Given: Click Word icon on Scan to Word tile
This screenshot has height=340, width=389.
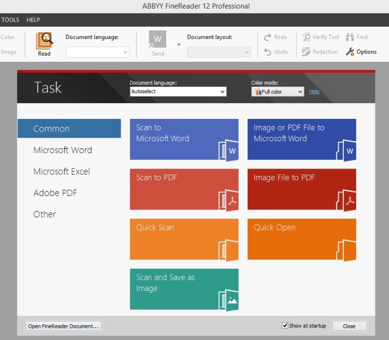Looking at the screenshot, I should coord(229,151).
